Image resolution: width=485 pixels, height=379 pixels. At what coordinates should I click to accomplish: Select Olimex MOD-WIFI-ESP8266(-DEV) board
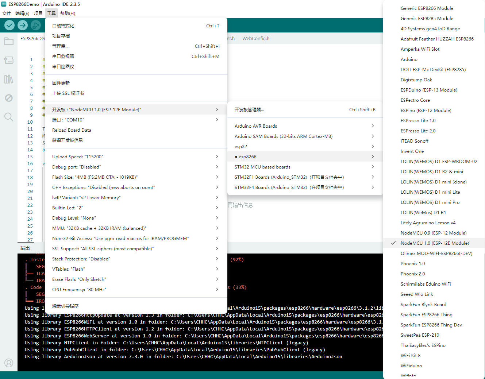(x=434, y=253)
